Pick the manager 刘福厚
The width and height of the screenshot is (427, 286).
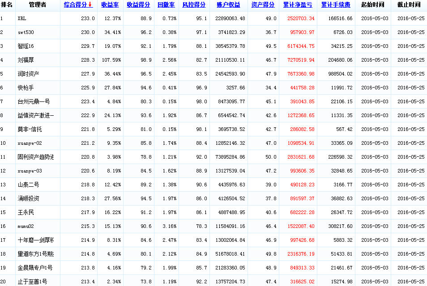[26, 60]
